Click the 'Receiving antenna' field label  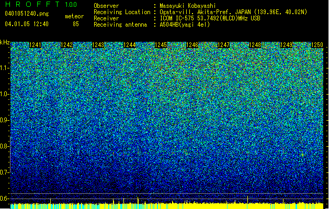point(120,25)
